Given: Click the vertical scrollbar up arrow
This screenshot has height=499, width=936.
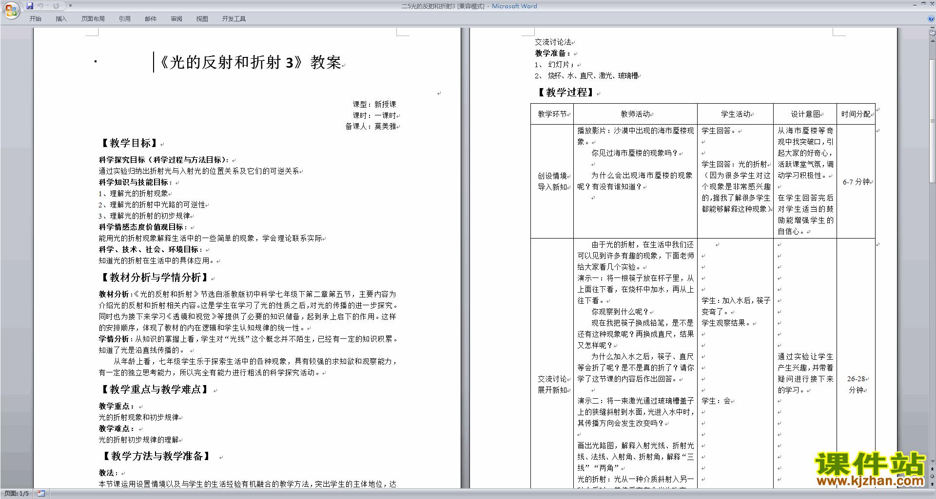Looking at the screenshot, I should tap(933, 41).
